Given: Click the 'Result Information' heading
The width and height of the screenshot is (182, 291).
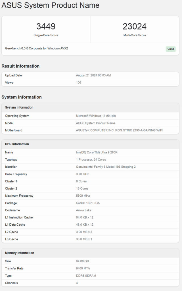Looking at the screenshot, I should click(20, 66).
